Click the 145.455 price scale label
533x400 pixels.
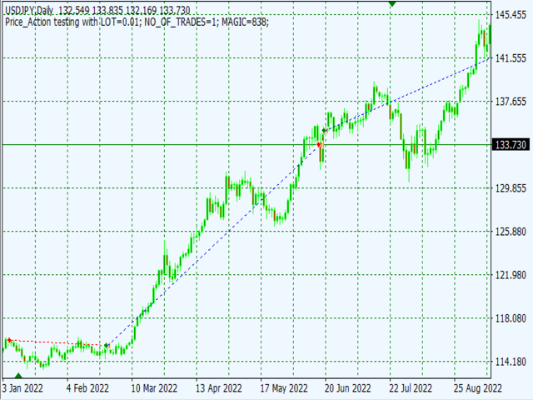pos(511,15)
